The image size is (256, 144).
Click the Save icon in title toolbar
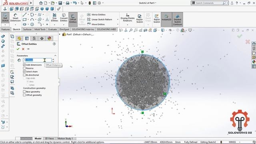[x=60, y=3]
